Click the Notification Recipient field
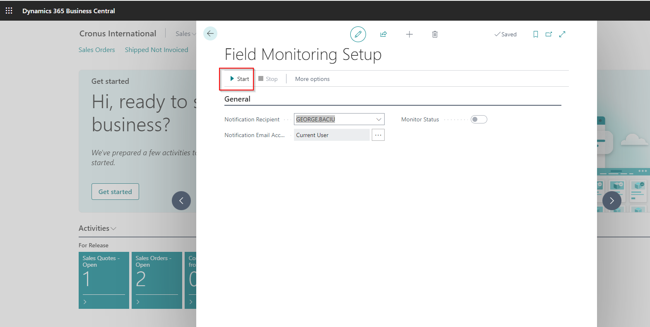Screen dimensions: 650x327 [339, 119]
